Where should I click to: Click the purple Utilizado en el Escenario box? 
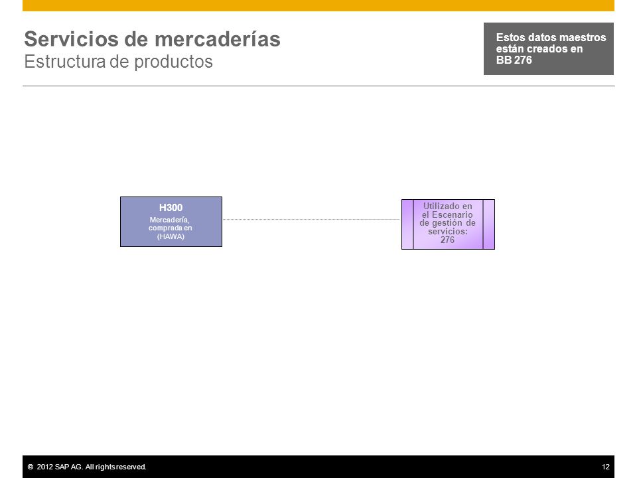pos(448,224)
